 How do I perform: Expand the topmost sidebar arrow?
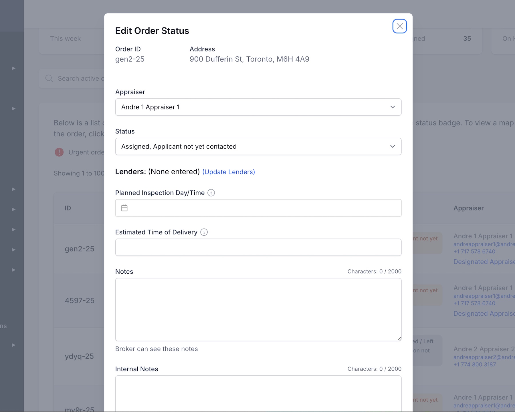(x=13, y=68)
